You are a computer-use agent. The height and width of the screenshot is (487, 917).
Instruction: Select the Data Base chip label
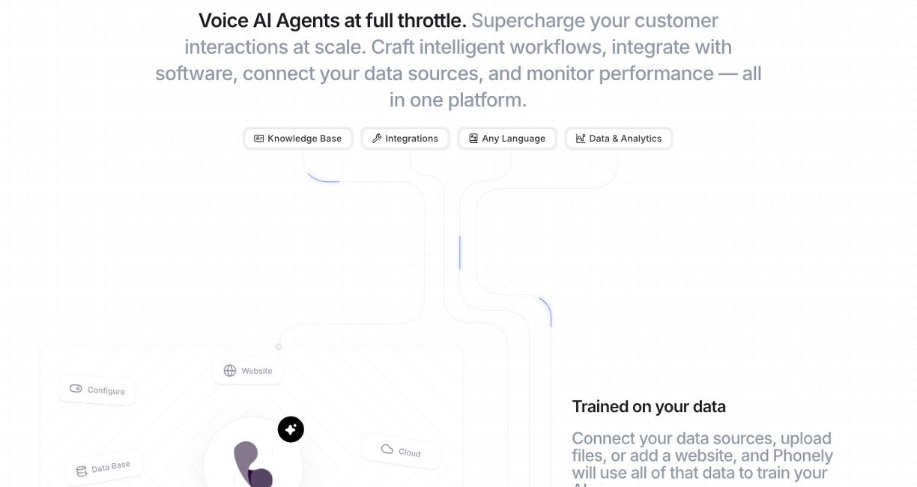coord(111,468)
